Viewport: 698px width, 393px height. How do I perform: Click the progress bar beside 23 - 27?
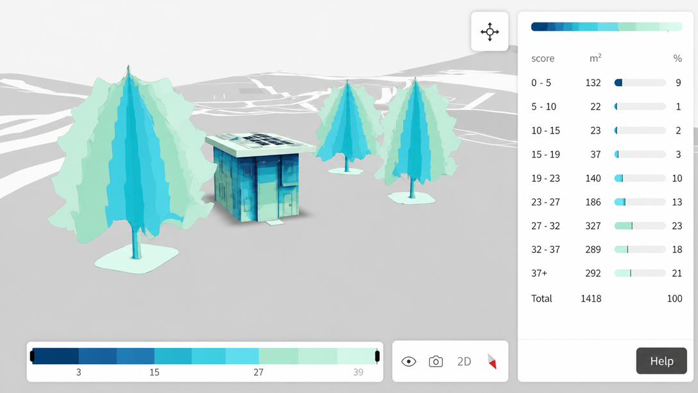point(639,202)
